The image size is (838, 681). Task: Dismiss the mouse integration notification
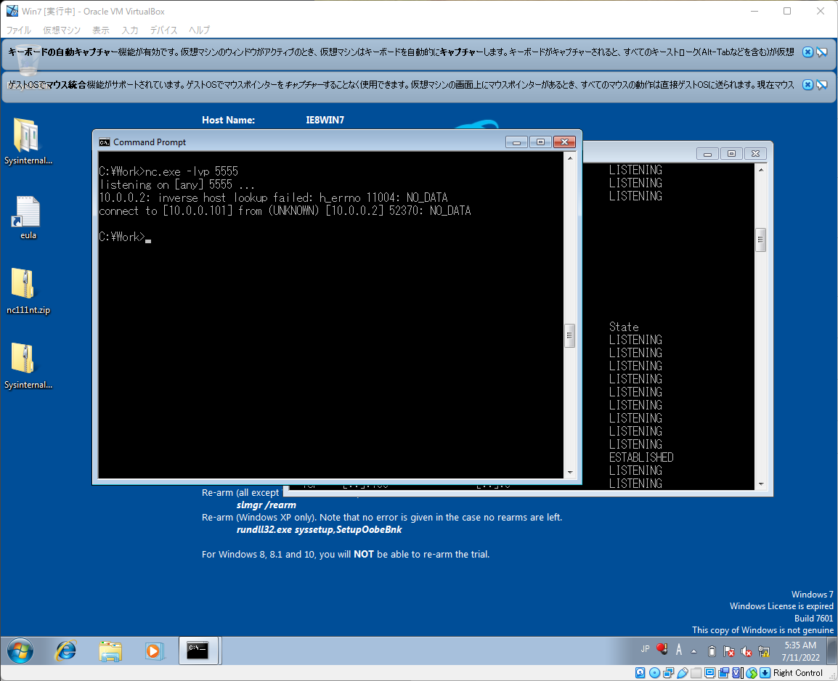pyautogui.click(x=808, y=84)
